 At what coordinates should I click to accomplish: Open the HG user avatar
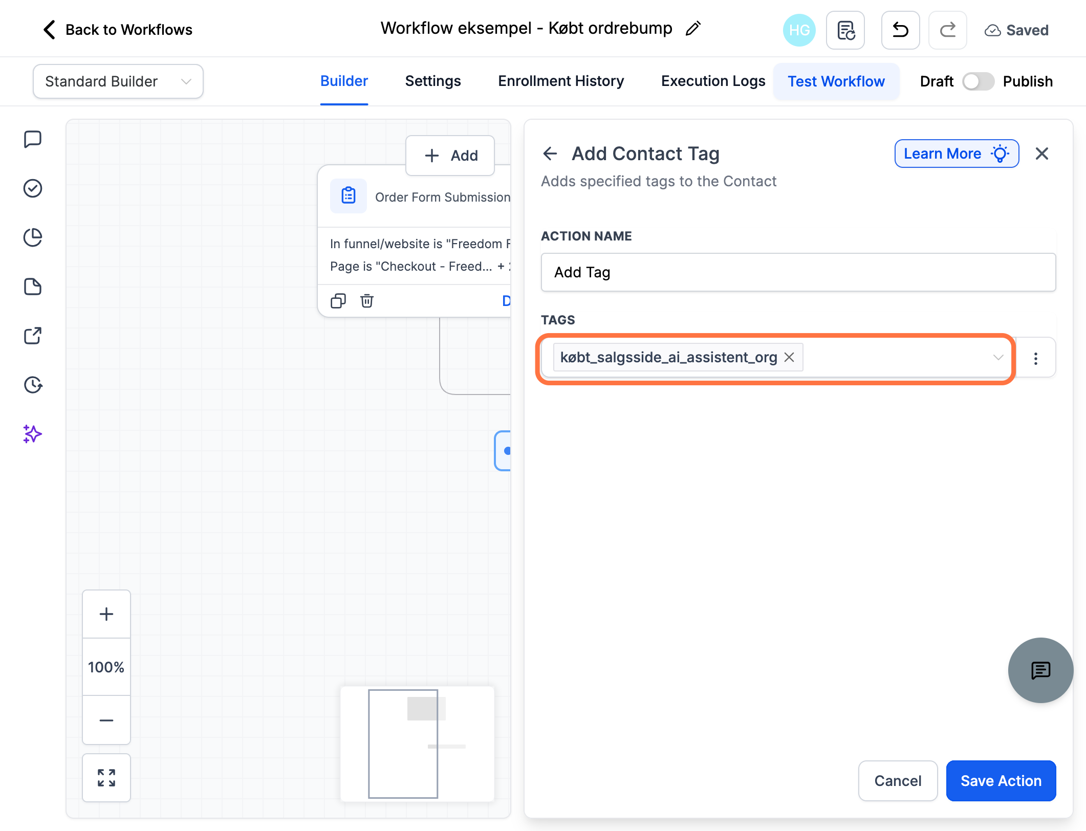[799, 30]
